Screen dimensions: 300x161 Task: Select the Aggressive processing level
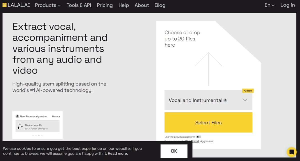(x=206, y=141)
